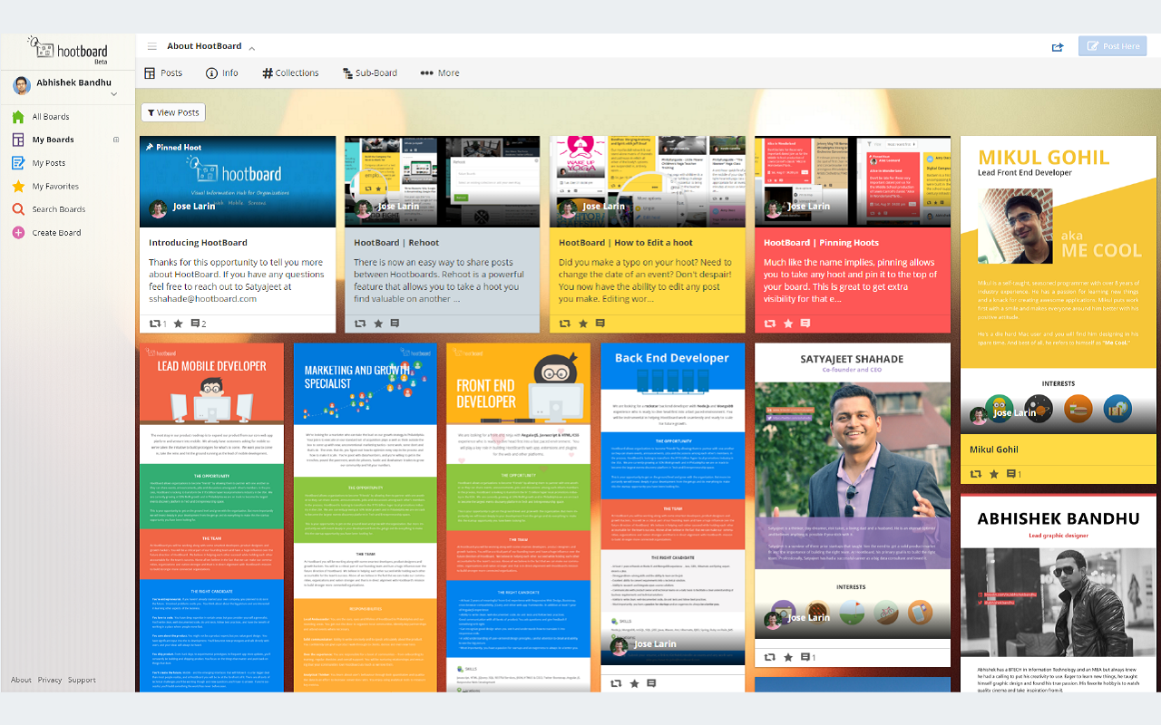Click the rehoot icon on Introducing HootBoard card
Image resolution: width=1161 pixels, height=725 pixels.
pos(153,324)
